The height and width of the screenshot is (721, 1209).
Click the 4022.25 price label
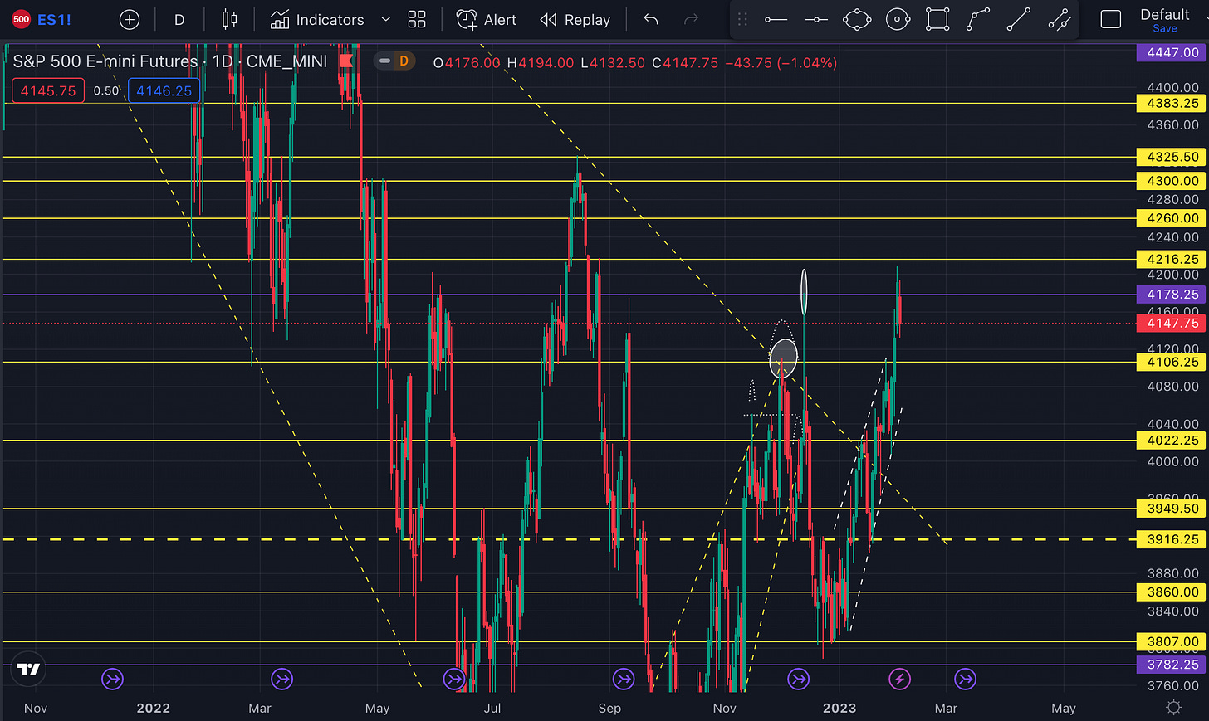pyautogui.click(x=1172, y=441)
